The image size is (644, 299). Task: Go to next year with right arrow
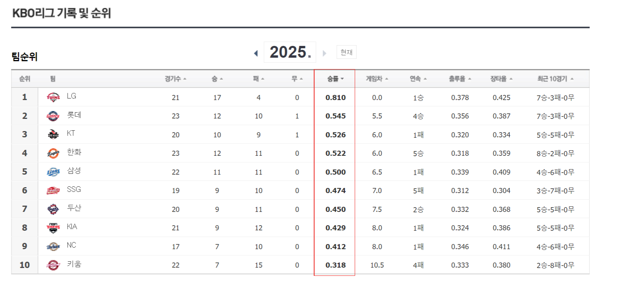tap(325, 53)
